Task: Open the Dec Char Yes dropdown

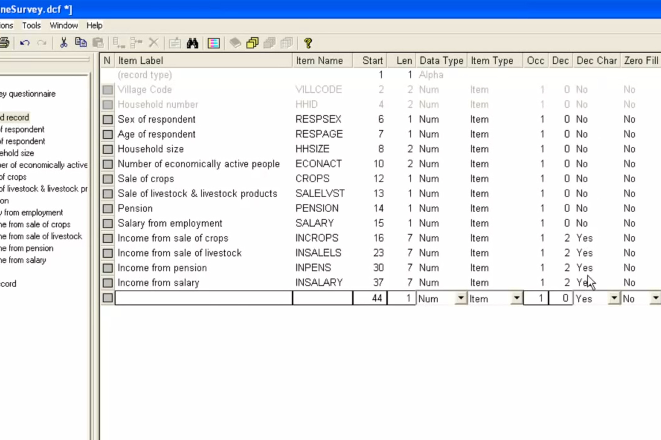Action: [x=614, y=298]
